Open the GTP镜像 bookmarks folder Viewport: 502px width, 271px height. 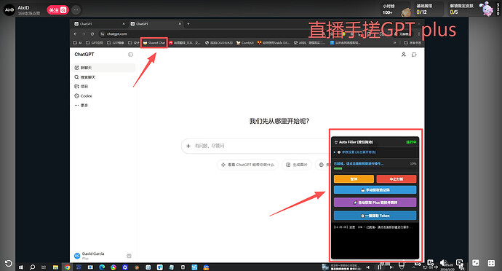(116, 43)
